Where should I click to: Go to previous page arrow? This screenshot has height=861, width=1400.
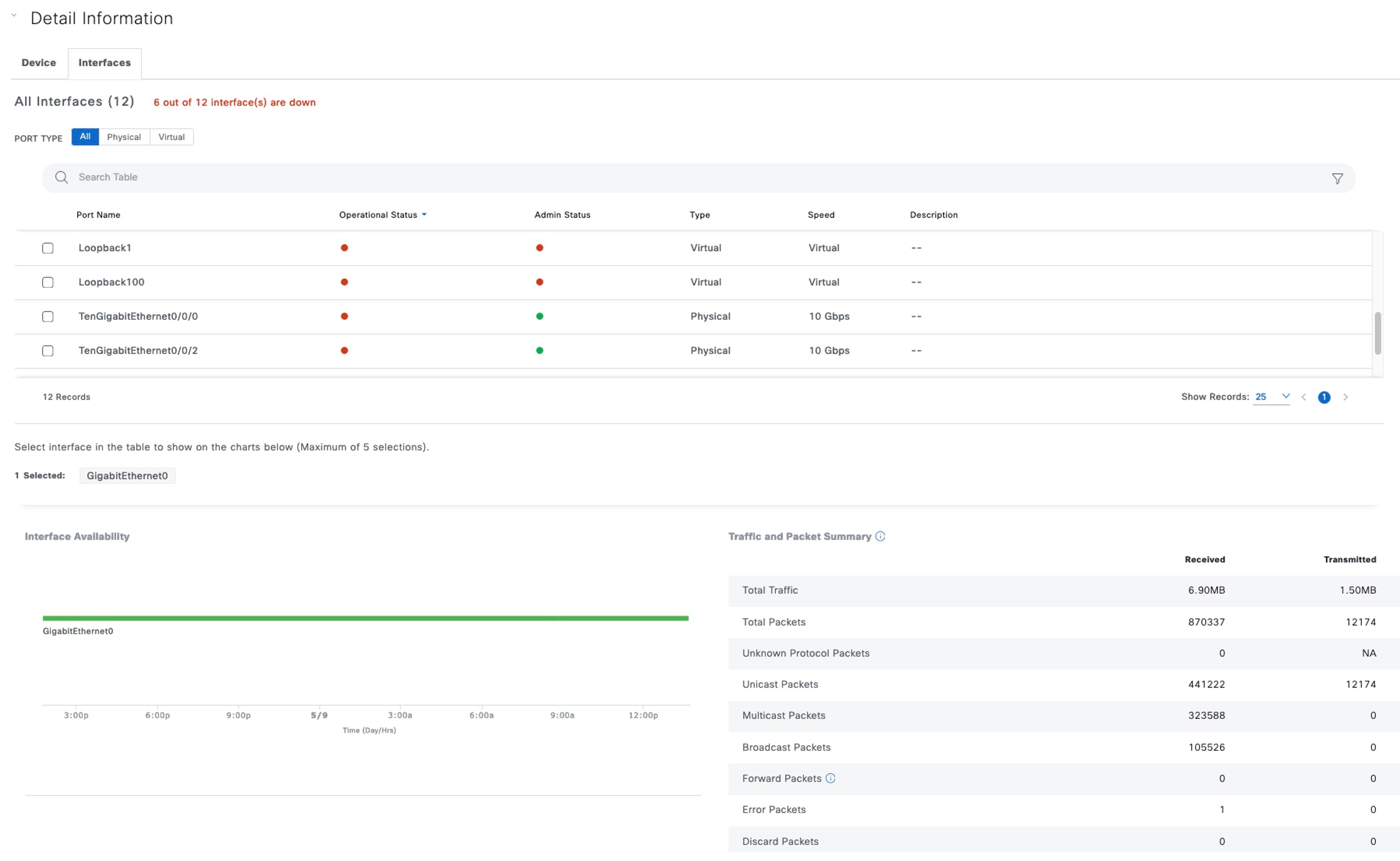click(x=1304, y=397)
